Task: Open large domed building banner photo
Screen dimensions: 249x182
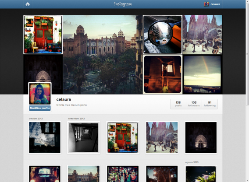Action: click(x=103, y=55)
